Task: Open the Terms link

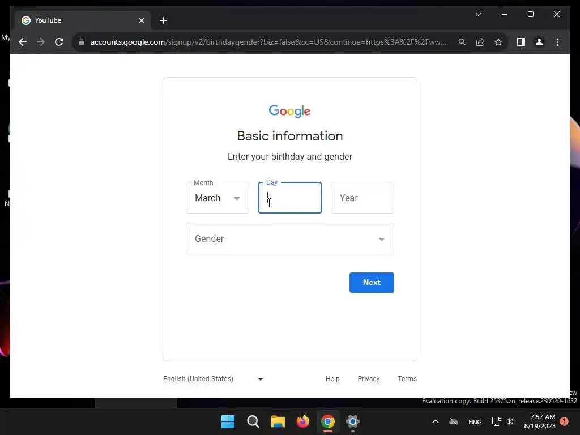Action: [x=407, y=379]
